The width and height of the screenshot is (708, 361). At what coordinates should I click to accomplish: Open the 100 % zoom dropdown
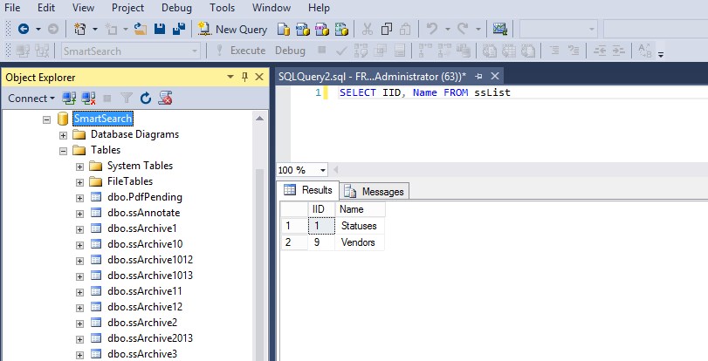tap(322, 170)
